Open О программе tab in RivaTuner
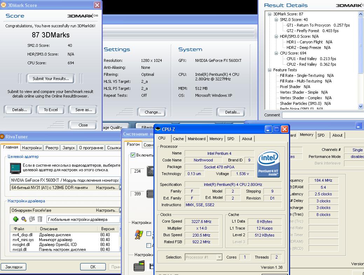The image size is (364, 275). (91, 148)
